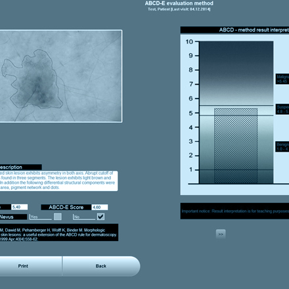Click the Yes label beside Nevus
The width and height of the screenshot is (289, 289).
(x=34, y=217)
